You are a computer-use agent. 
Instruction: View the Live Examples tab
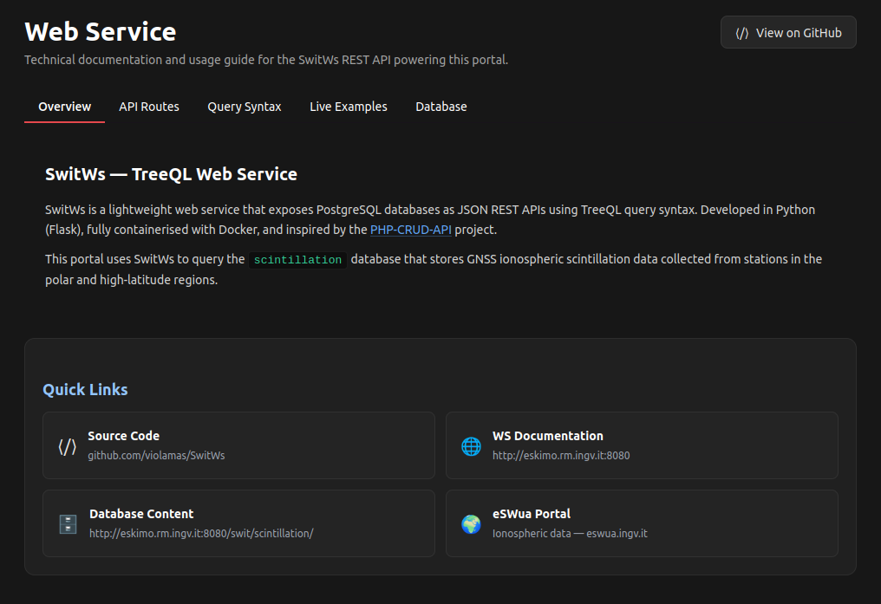click(348, 107)
